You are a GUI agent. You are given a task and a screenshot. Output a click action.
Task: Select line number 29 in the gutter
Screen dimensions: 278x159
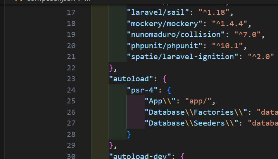(71, 145)
